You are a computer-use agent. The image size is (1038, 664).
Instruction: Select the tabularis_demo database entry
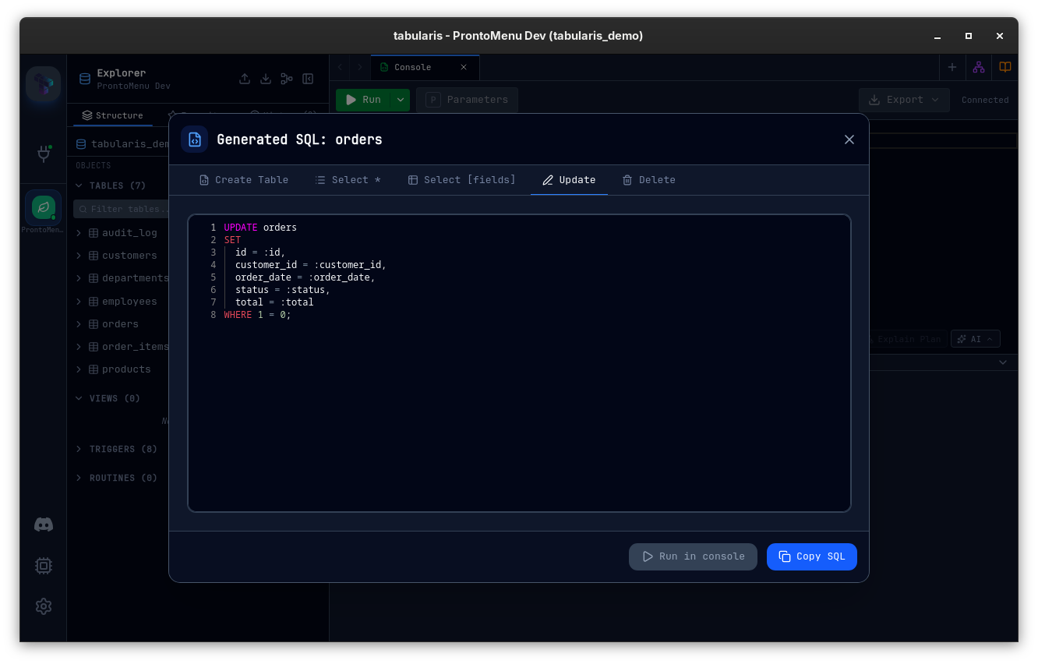pyautogui.click(x=123, y=144)
